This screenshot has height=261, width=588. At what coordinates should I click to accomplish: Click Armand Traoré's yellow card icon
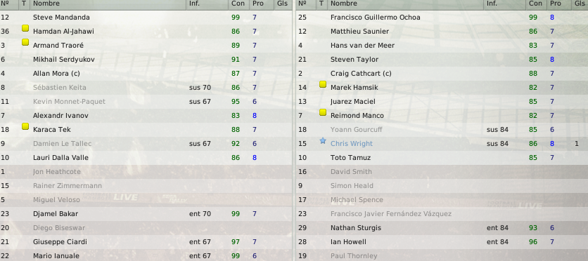point(25,42)
